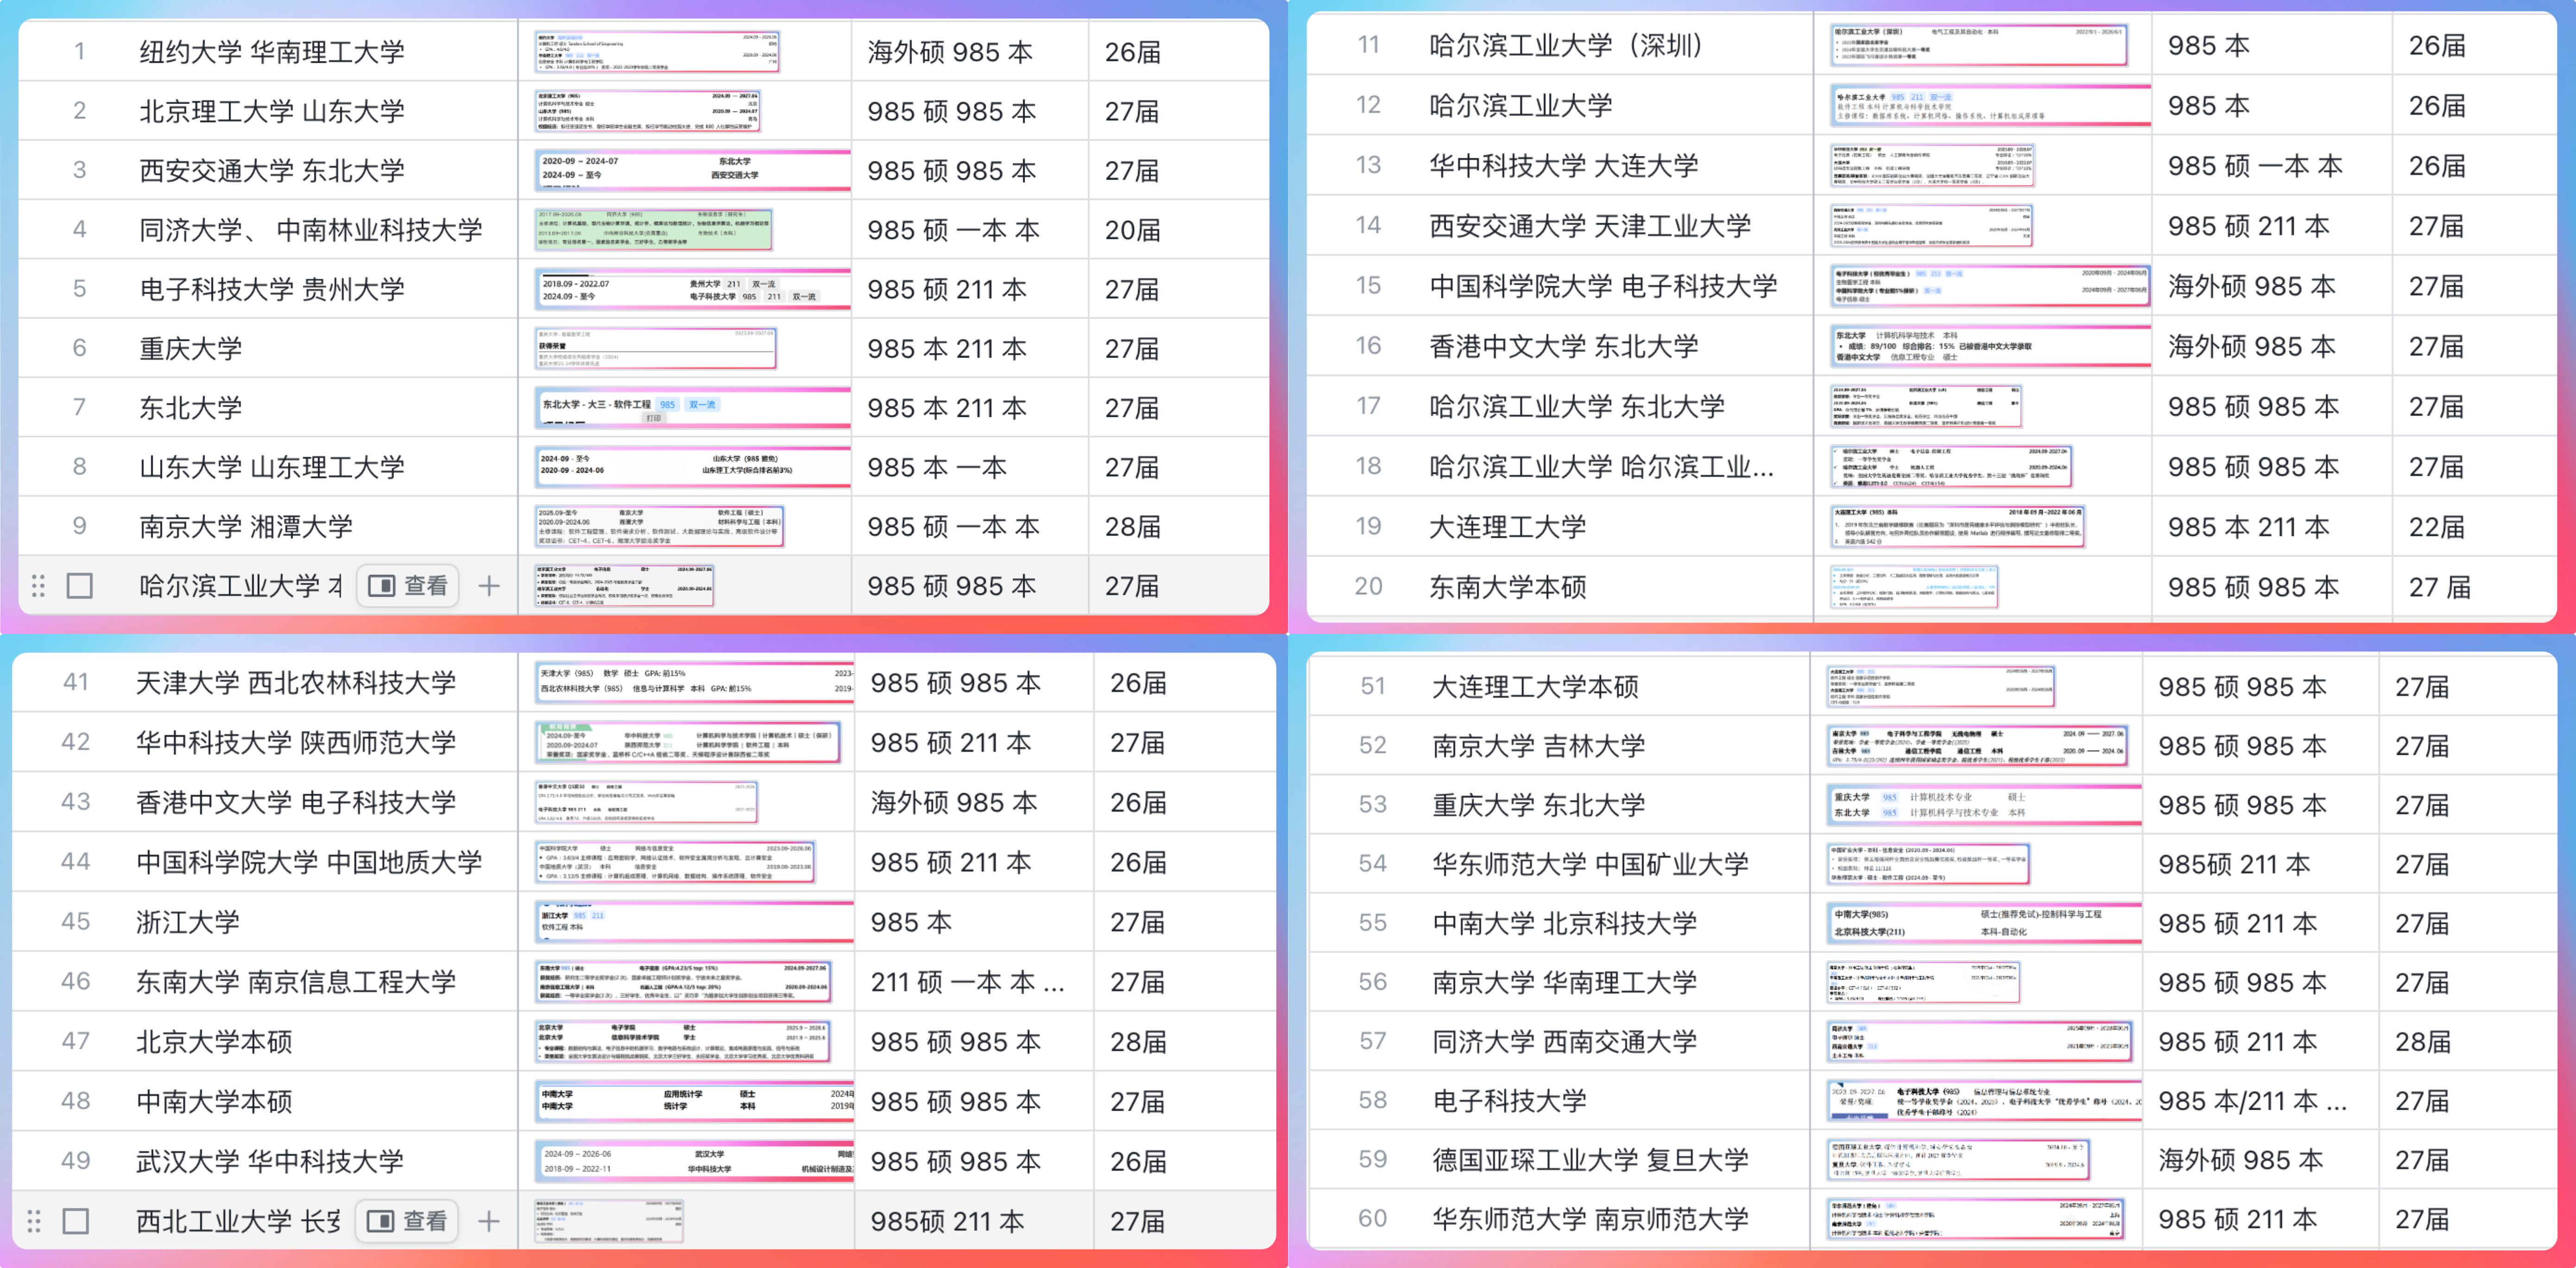Tick the checkbox for 西北工业大学 row
The height and width of the screenshot is (1268, 2576).
click(76, 1221)
